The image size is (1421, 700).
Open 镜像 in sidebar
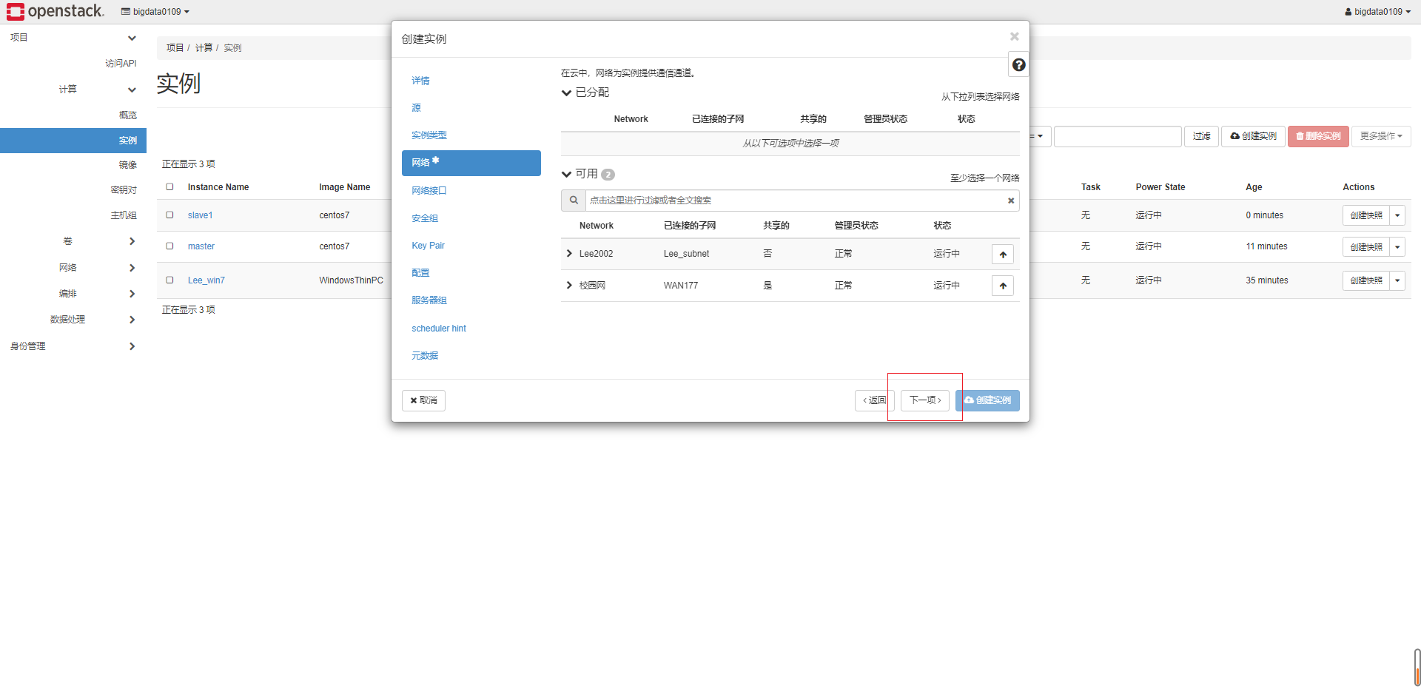pos(128,165)
